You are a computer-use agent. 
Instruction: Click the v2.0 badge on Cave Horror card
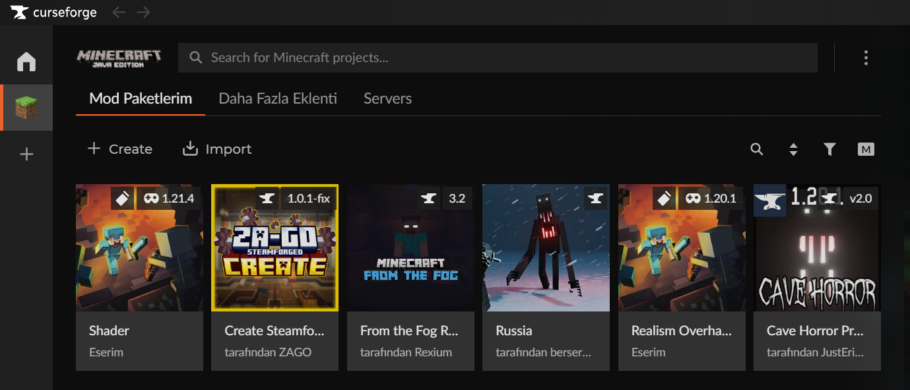coord(861,198)
